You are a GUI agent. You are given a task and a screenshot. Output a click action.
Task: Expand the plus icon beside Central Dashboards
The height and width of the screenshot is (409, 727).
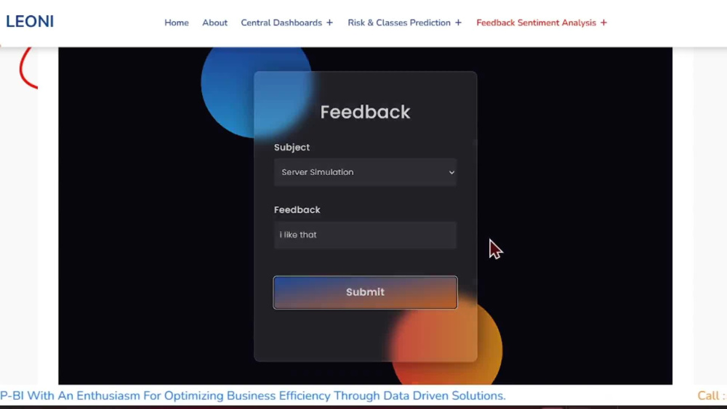[x=329, y=23]
